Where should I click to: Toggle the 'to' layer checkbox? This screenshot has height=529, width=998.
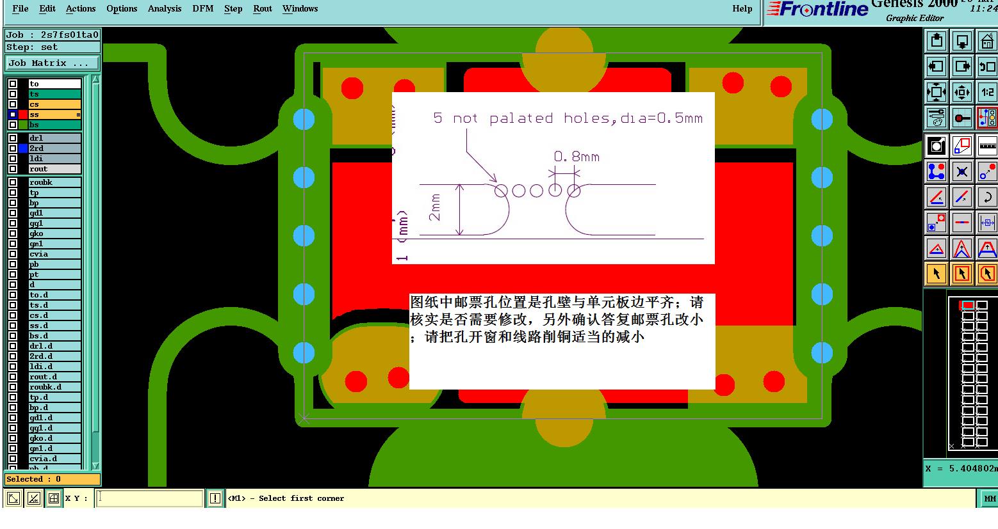[13, 84]
